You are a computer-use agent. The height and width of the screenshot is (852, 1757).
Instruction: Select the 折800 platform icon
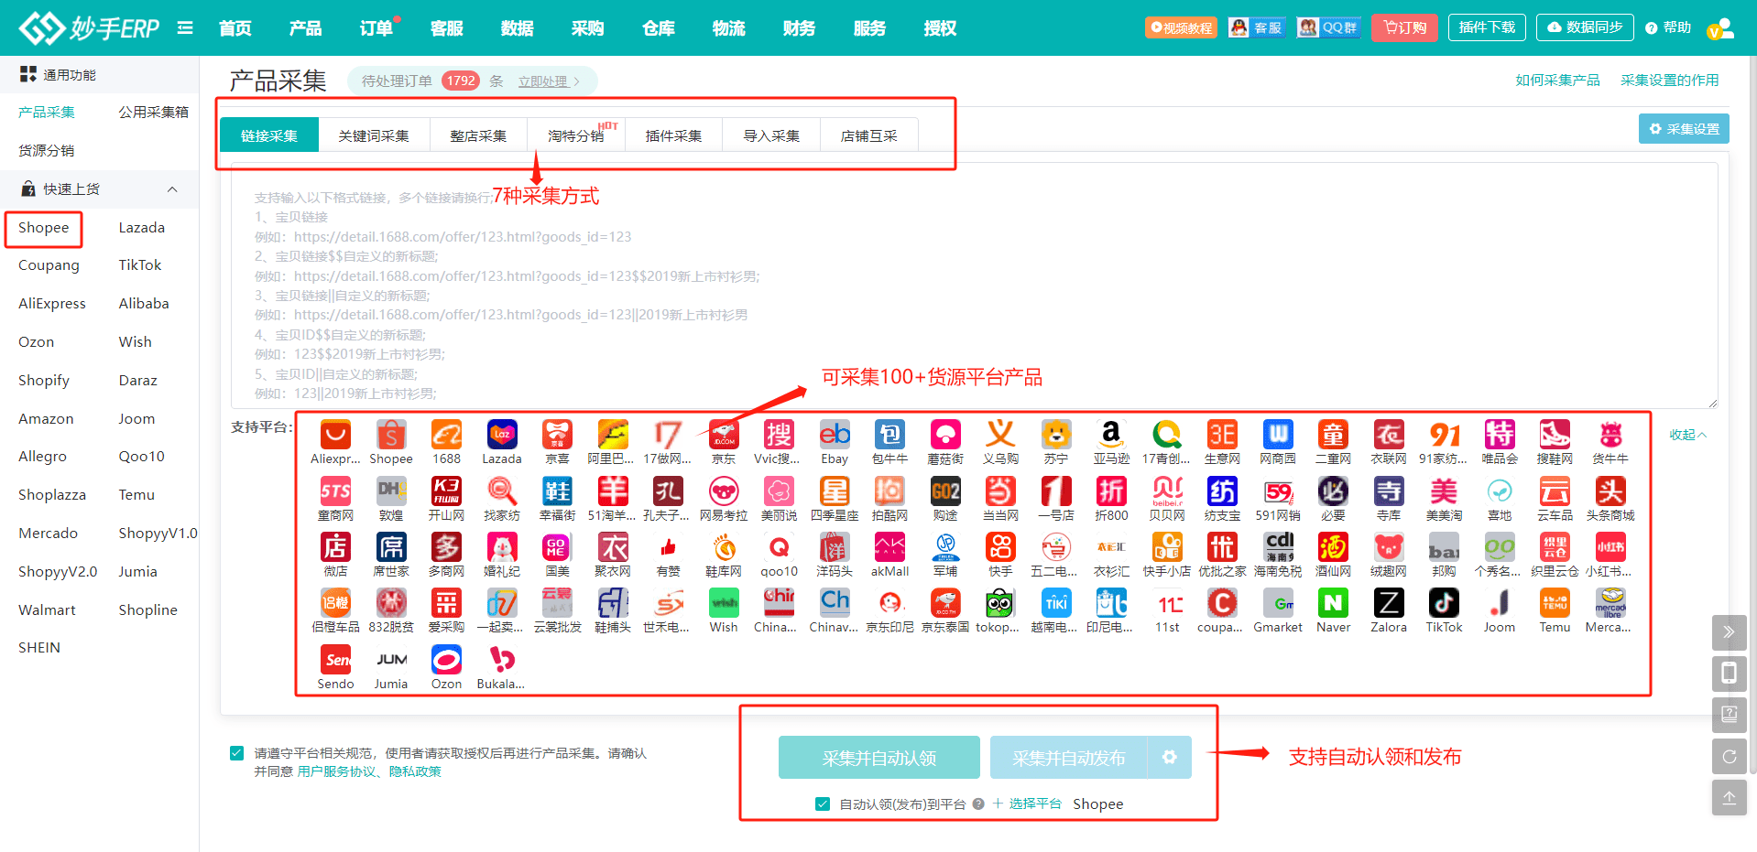tap(1111, 491)
